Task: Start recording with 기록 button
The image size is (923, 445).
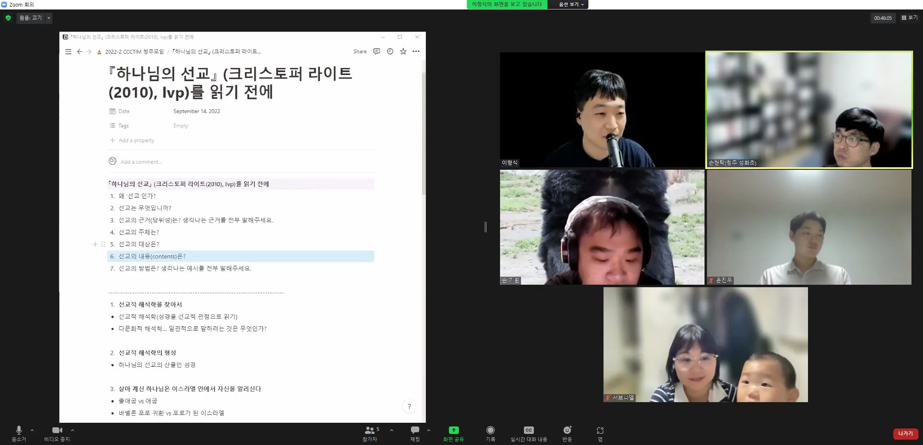Action: 490,433
